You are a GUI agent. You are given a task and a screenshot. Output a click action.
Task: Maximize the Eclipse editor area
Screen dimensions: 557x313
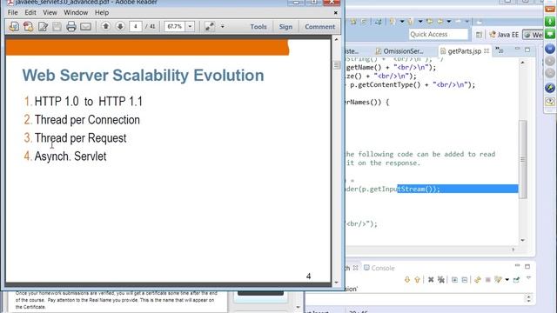527,50
